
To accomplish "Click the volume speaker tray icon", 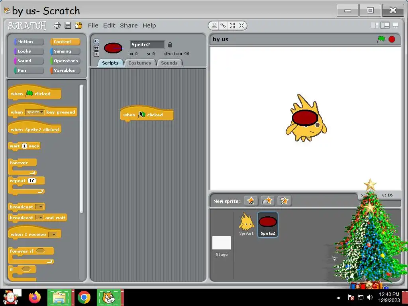I will [x=370, y=297].
